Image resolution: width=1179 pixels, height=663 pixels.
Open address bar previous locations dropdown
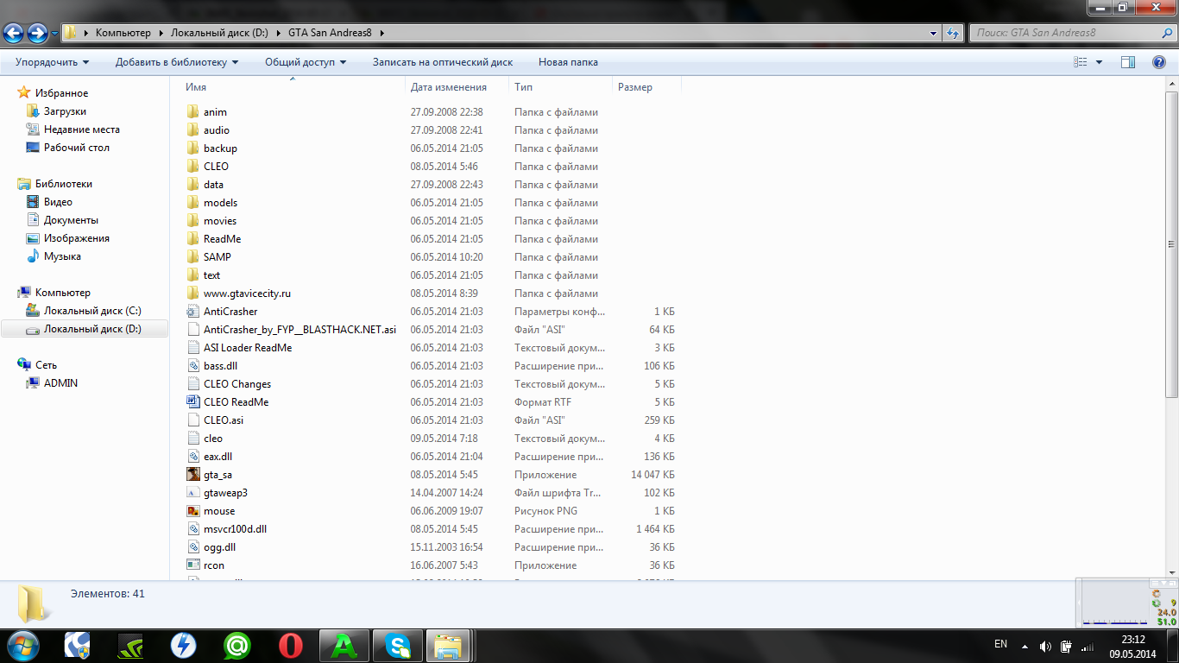(x=934, y=33)
